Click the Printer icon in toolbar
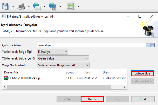This screenshot has width=158, height=105. pyautogui.click(x=23, y=5)
